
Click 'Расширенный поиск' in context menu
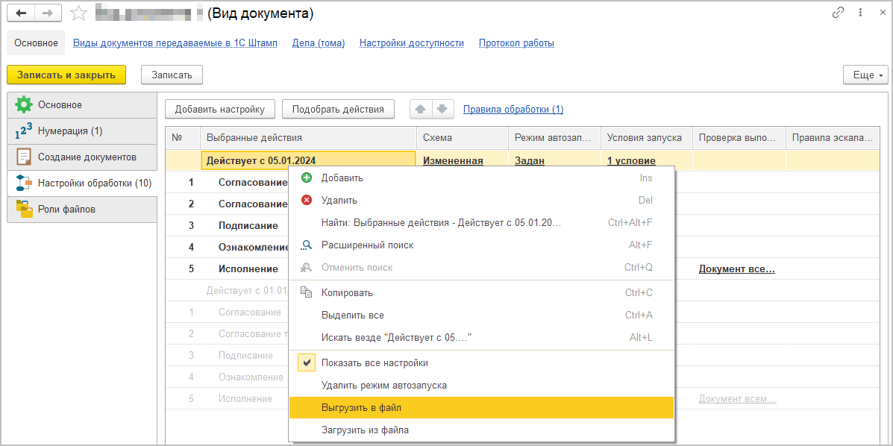coord(367,245)
